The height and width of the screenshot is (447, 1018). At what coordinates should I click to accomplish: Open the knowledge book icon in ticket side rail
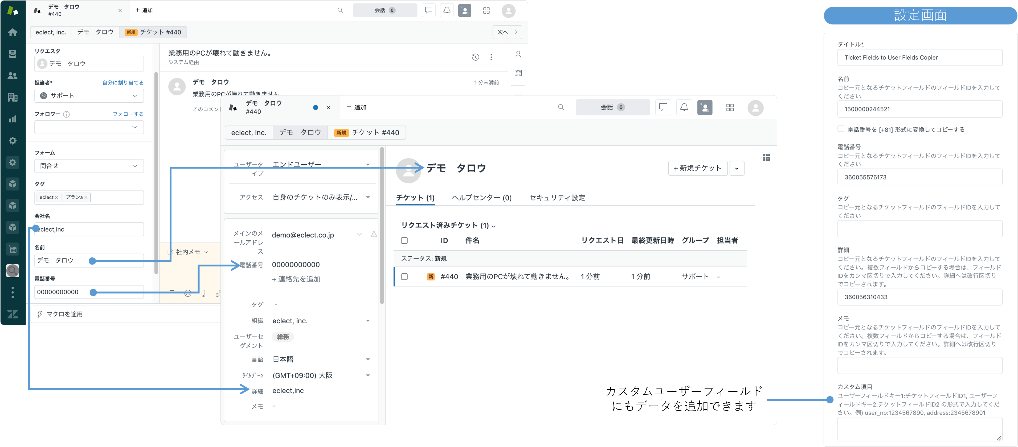pos(518,73)
